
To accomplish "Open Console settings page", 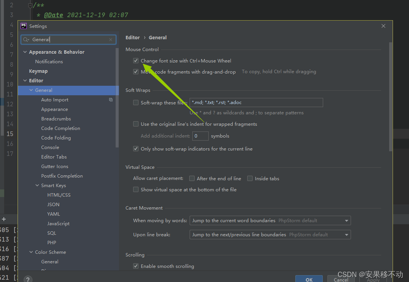I will (50, 147).
